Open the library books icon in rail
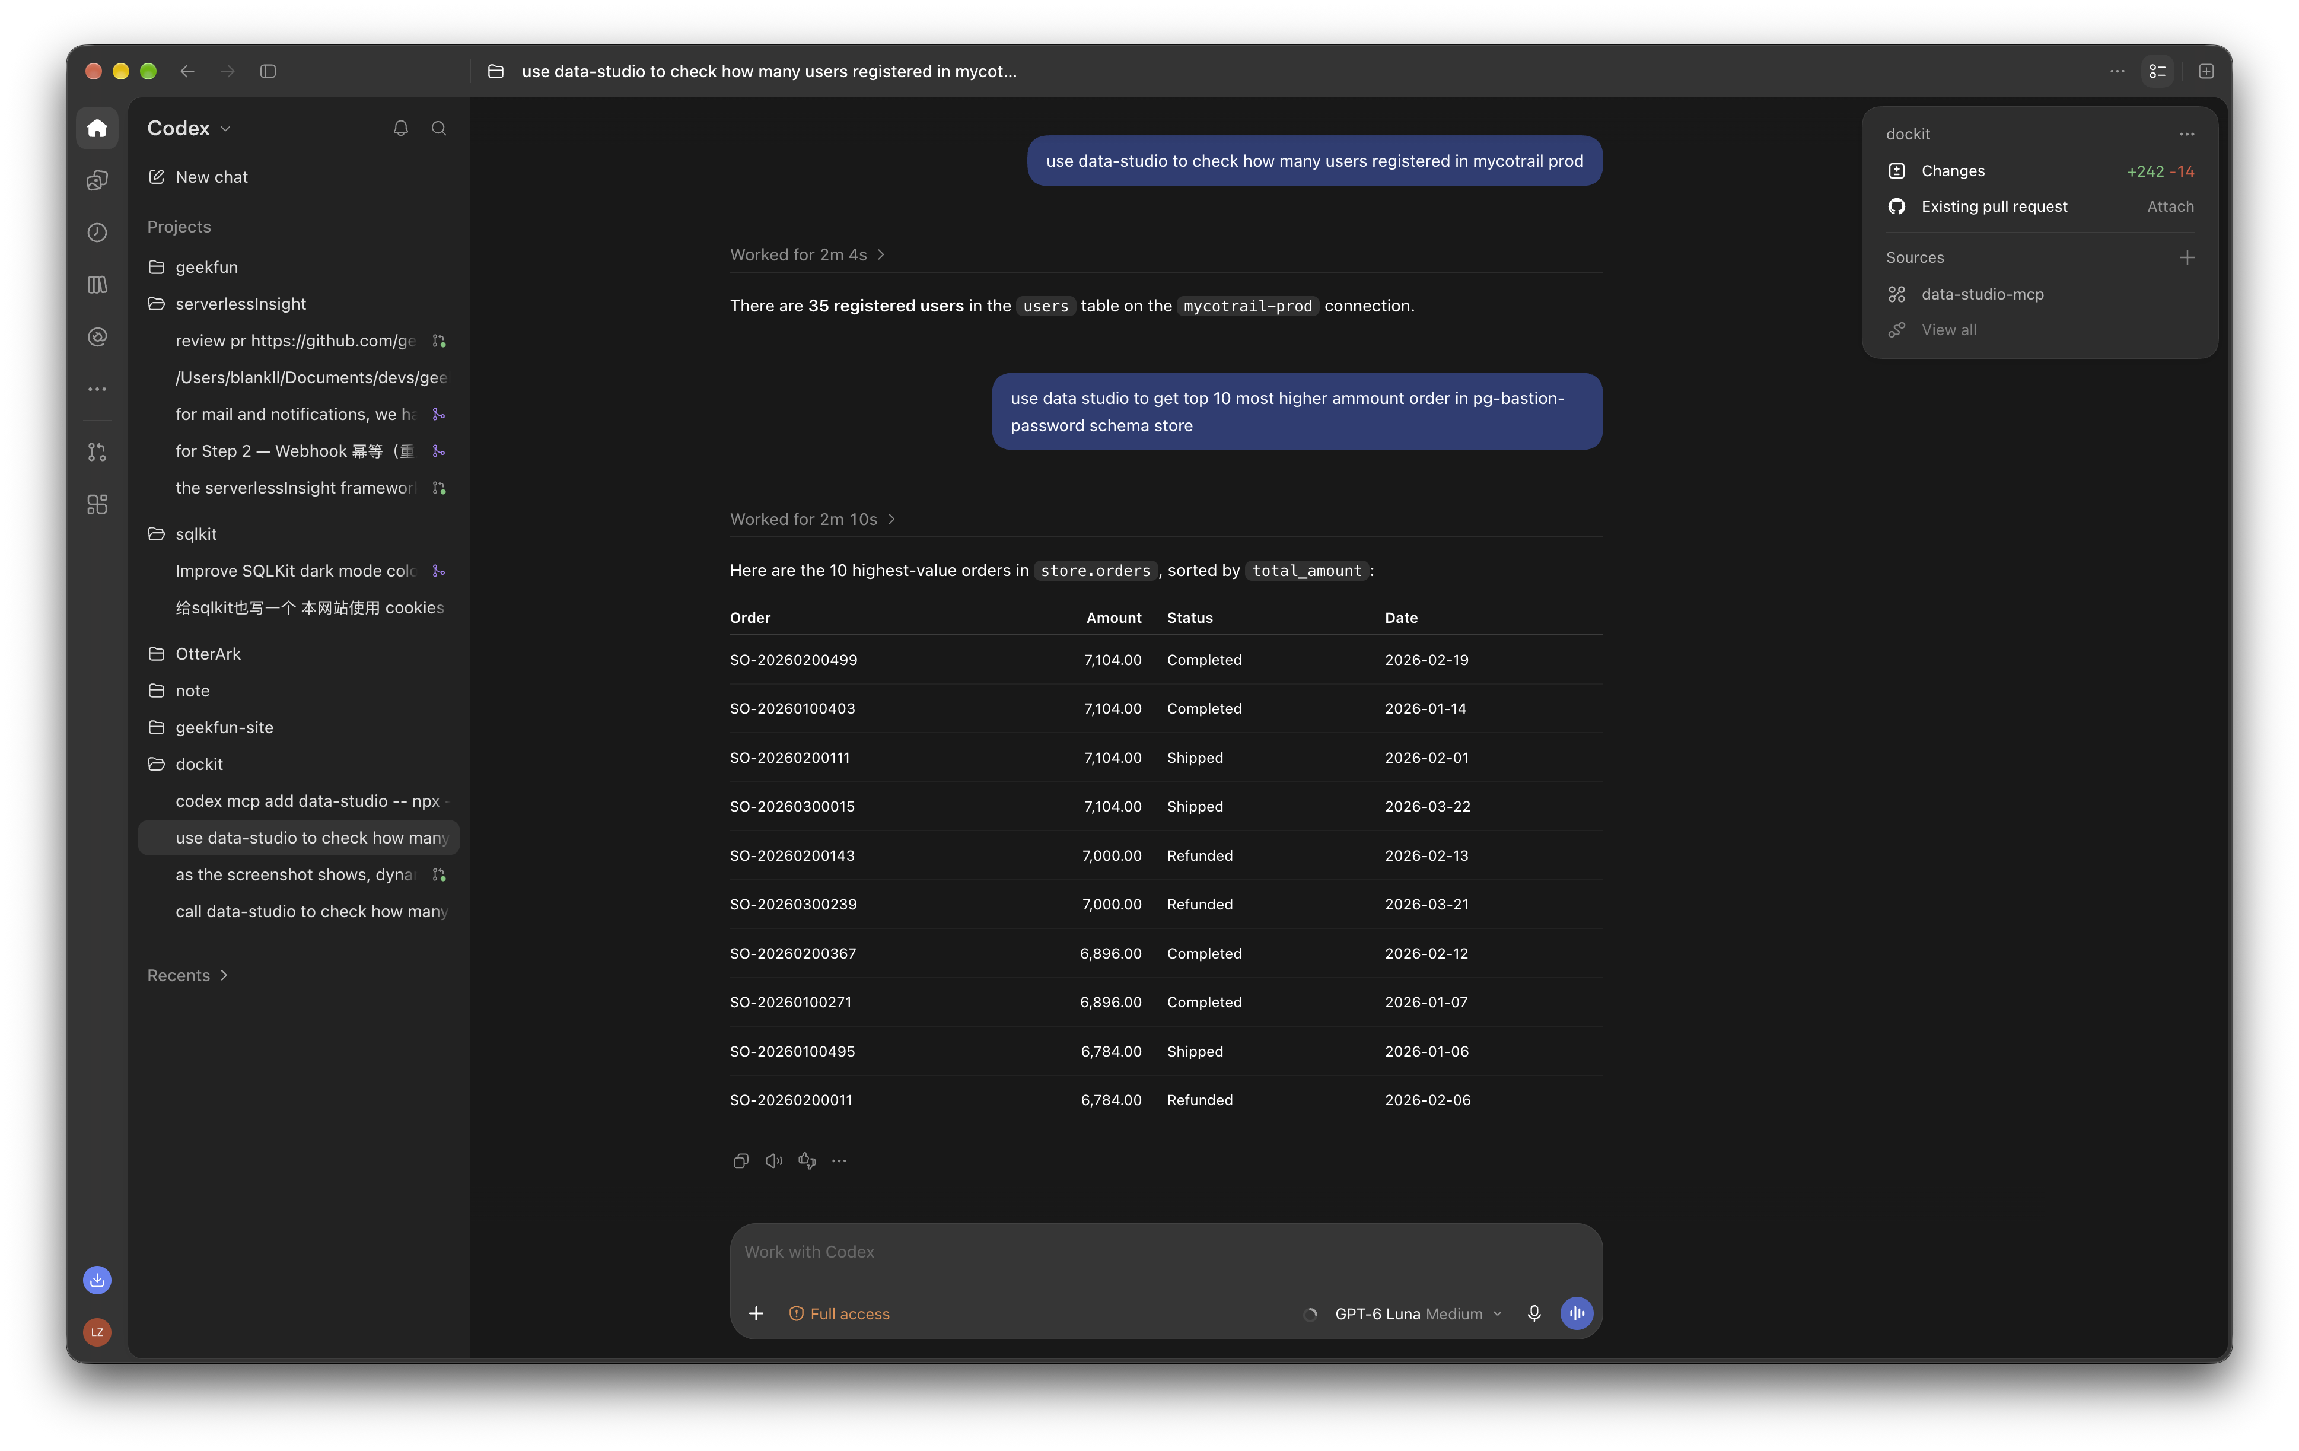Image resolution: width=2299 pixels, height=1451 pixels. [97, 285]
